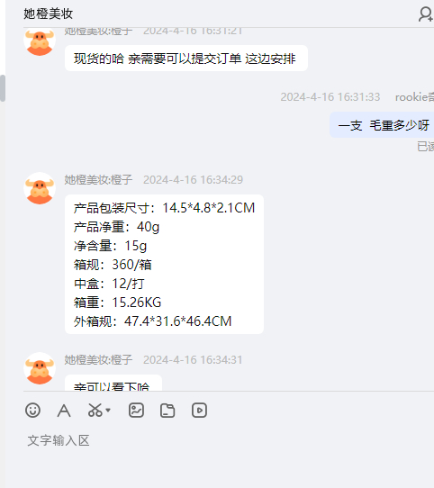
Task: Open the file folder send icon
Action: pyautogui.click(x=167, y=411)
